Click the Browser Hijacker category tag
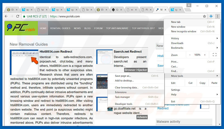Screen dimensions: 224x129 point(136,70)
